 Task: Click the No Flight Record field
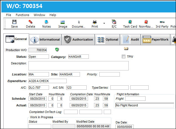click(145, 105)
